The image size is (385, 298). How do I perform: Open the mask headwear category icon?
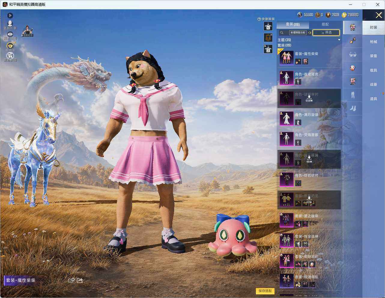click(353, 68)
